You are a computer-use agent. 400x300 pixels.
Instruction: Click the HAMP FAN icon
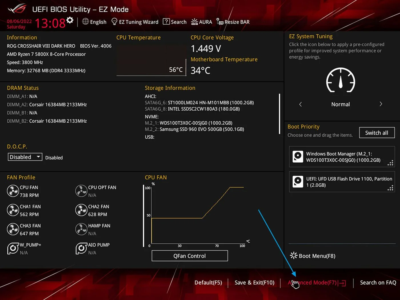coord(81,229)
